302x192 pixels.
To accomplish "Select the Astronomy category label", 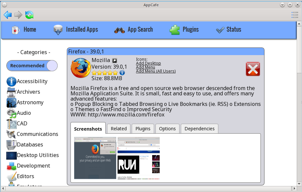I will (x=30, y=103).
